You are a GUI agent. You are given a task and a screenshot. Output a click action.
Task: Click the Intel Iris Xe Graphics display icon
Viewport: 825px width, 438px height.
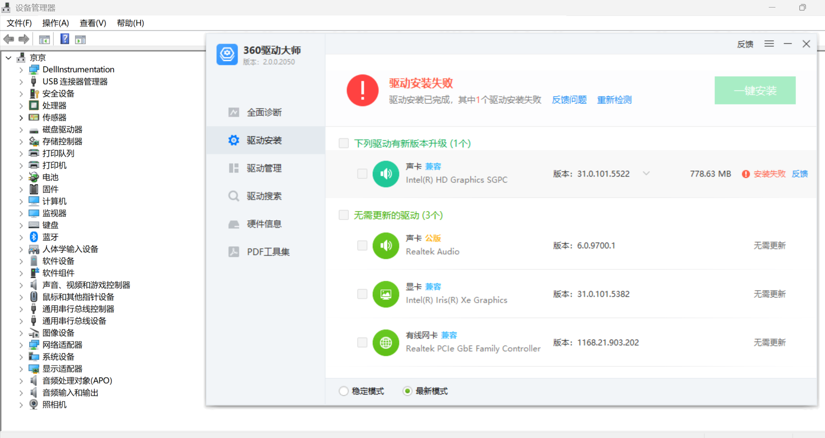click(386, 294)
